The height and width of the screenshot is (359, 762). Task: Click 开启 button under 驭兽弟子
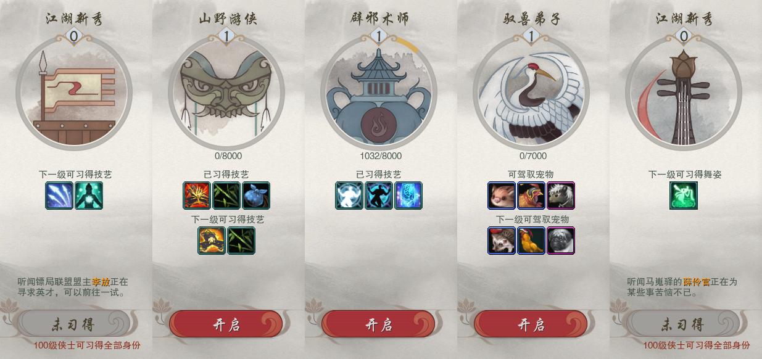(531, 324)
